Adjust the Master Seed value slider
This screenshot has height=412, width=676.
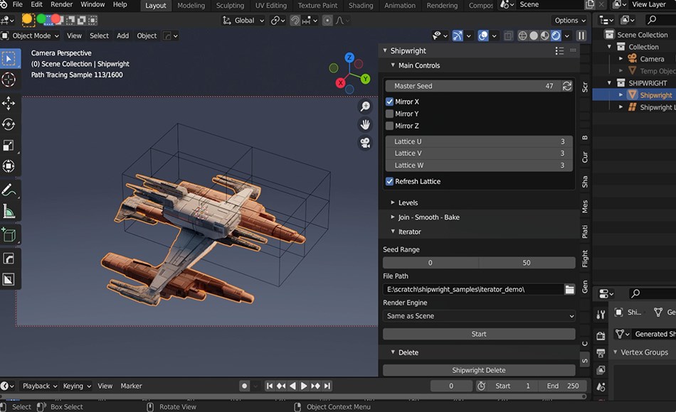pyautogui.click(x=470, y=85)
